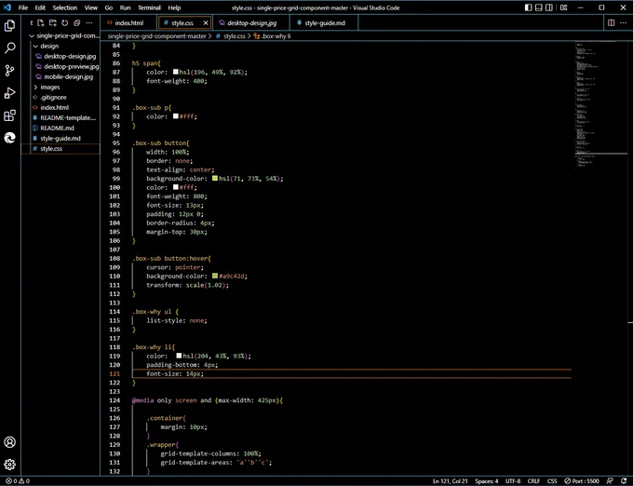Toggle the secondary side bar layout button

click(x=549, y=7)
